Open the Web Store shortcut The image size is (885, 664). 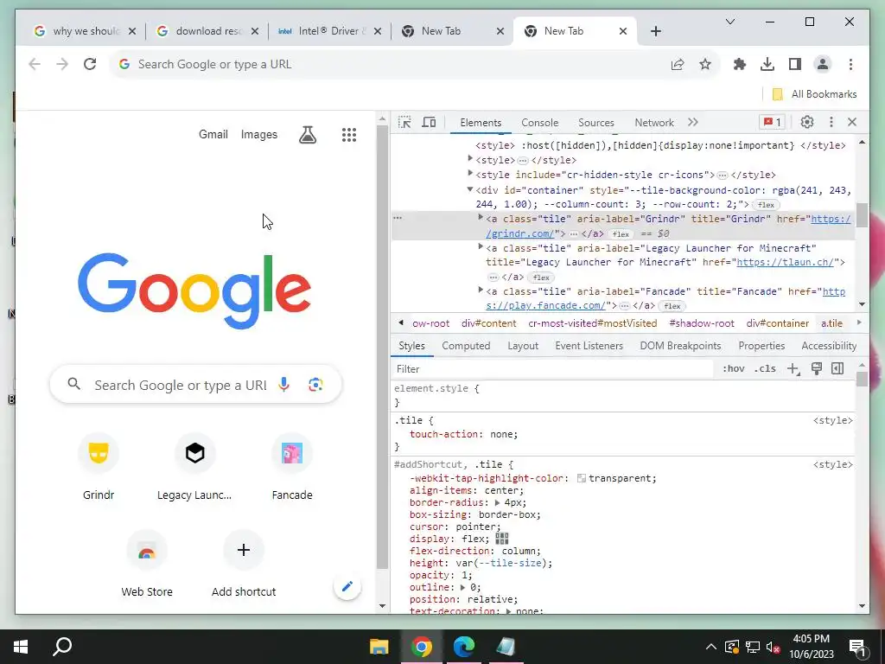pyautogui.click(x=147, y=564)
